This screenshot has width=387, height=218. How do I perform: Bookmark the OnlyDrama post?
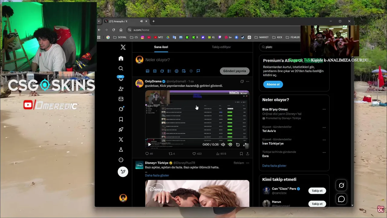[x=241, y=154]
